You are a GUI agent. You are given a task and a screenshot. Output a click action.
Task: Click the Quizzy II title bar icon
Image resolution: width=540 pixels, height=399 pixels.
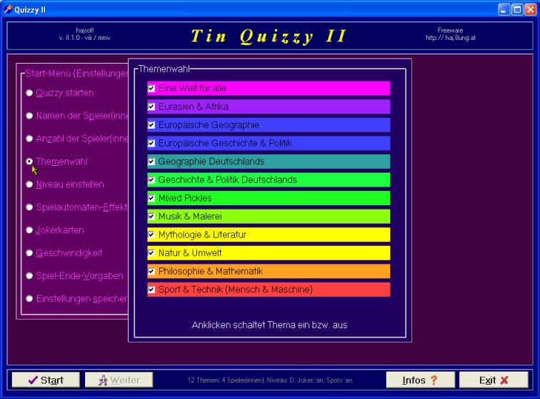point(8,9)
